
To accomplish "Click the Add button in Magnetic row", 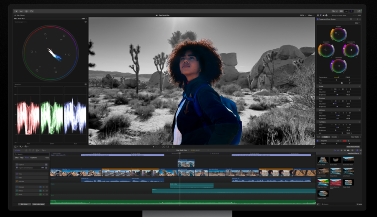I will point(338,141).
